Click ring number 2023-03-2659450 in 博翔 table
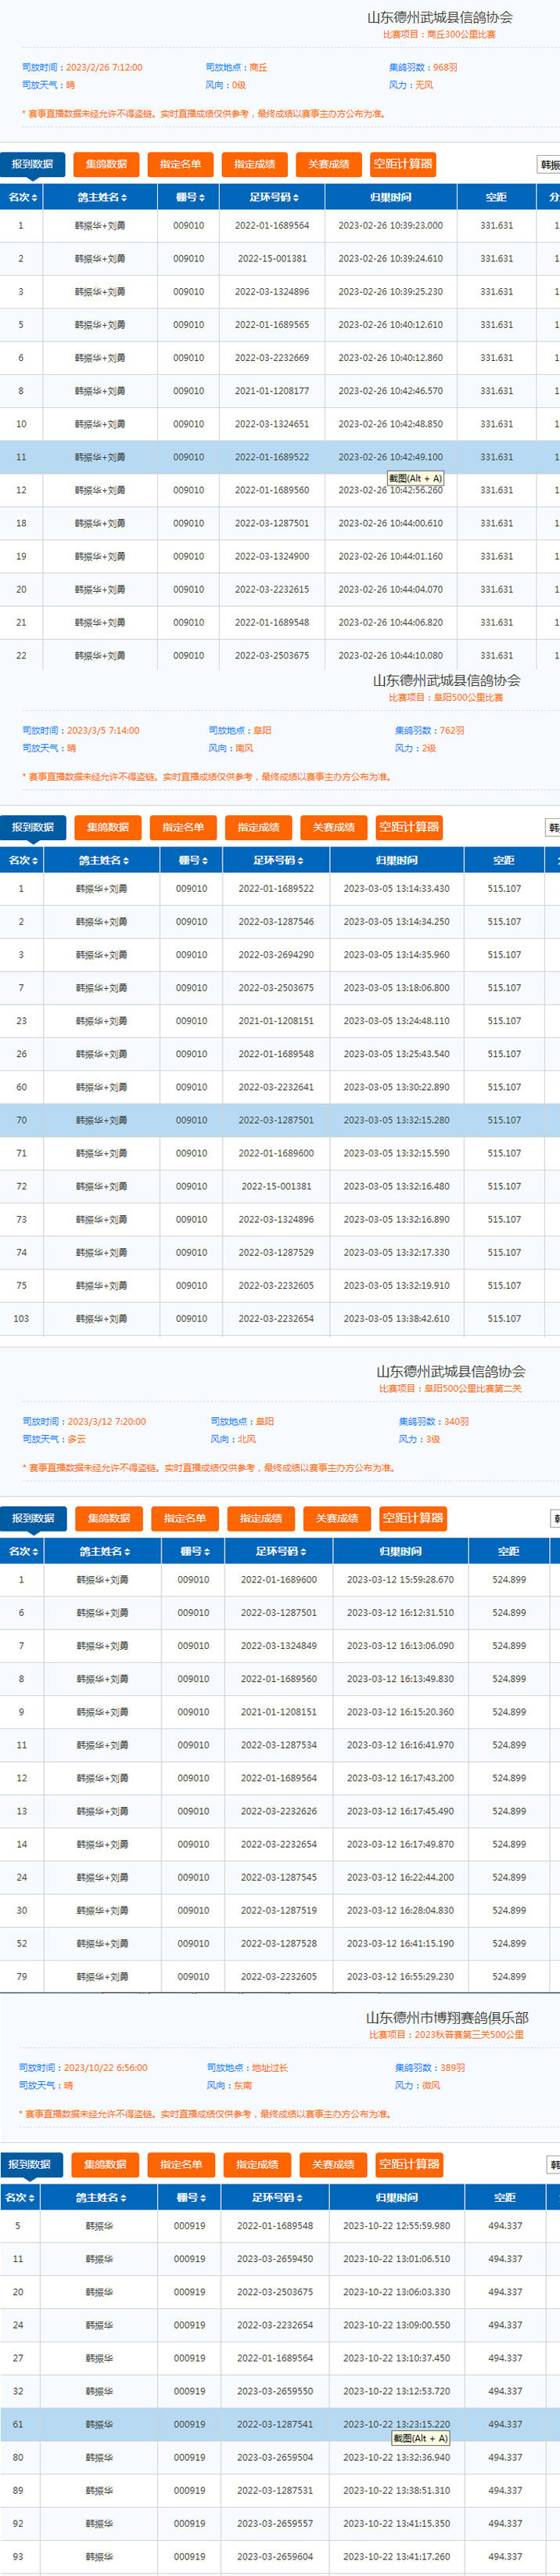 click(275, 2259)
